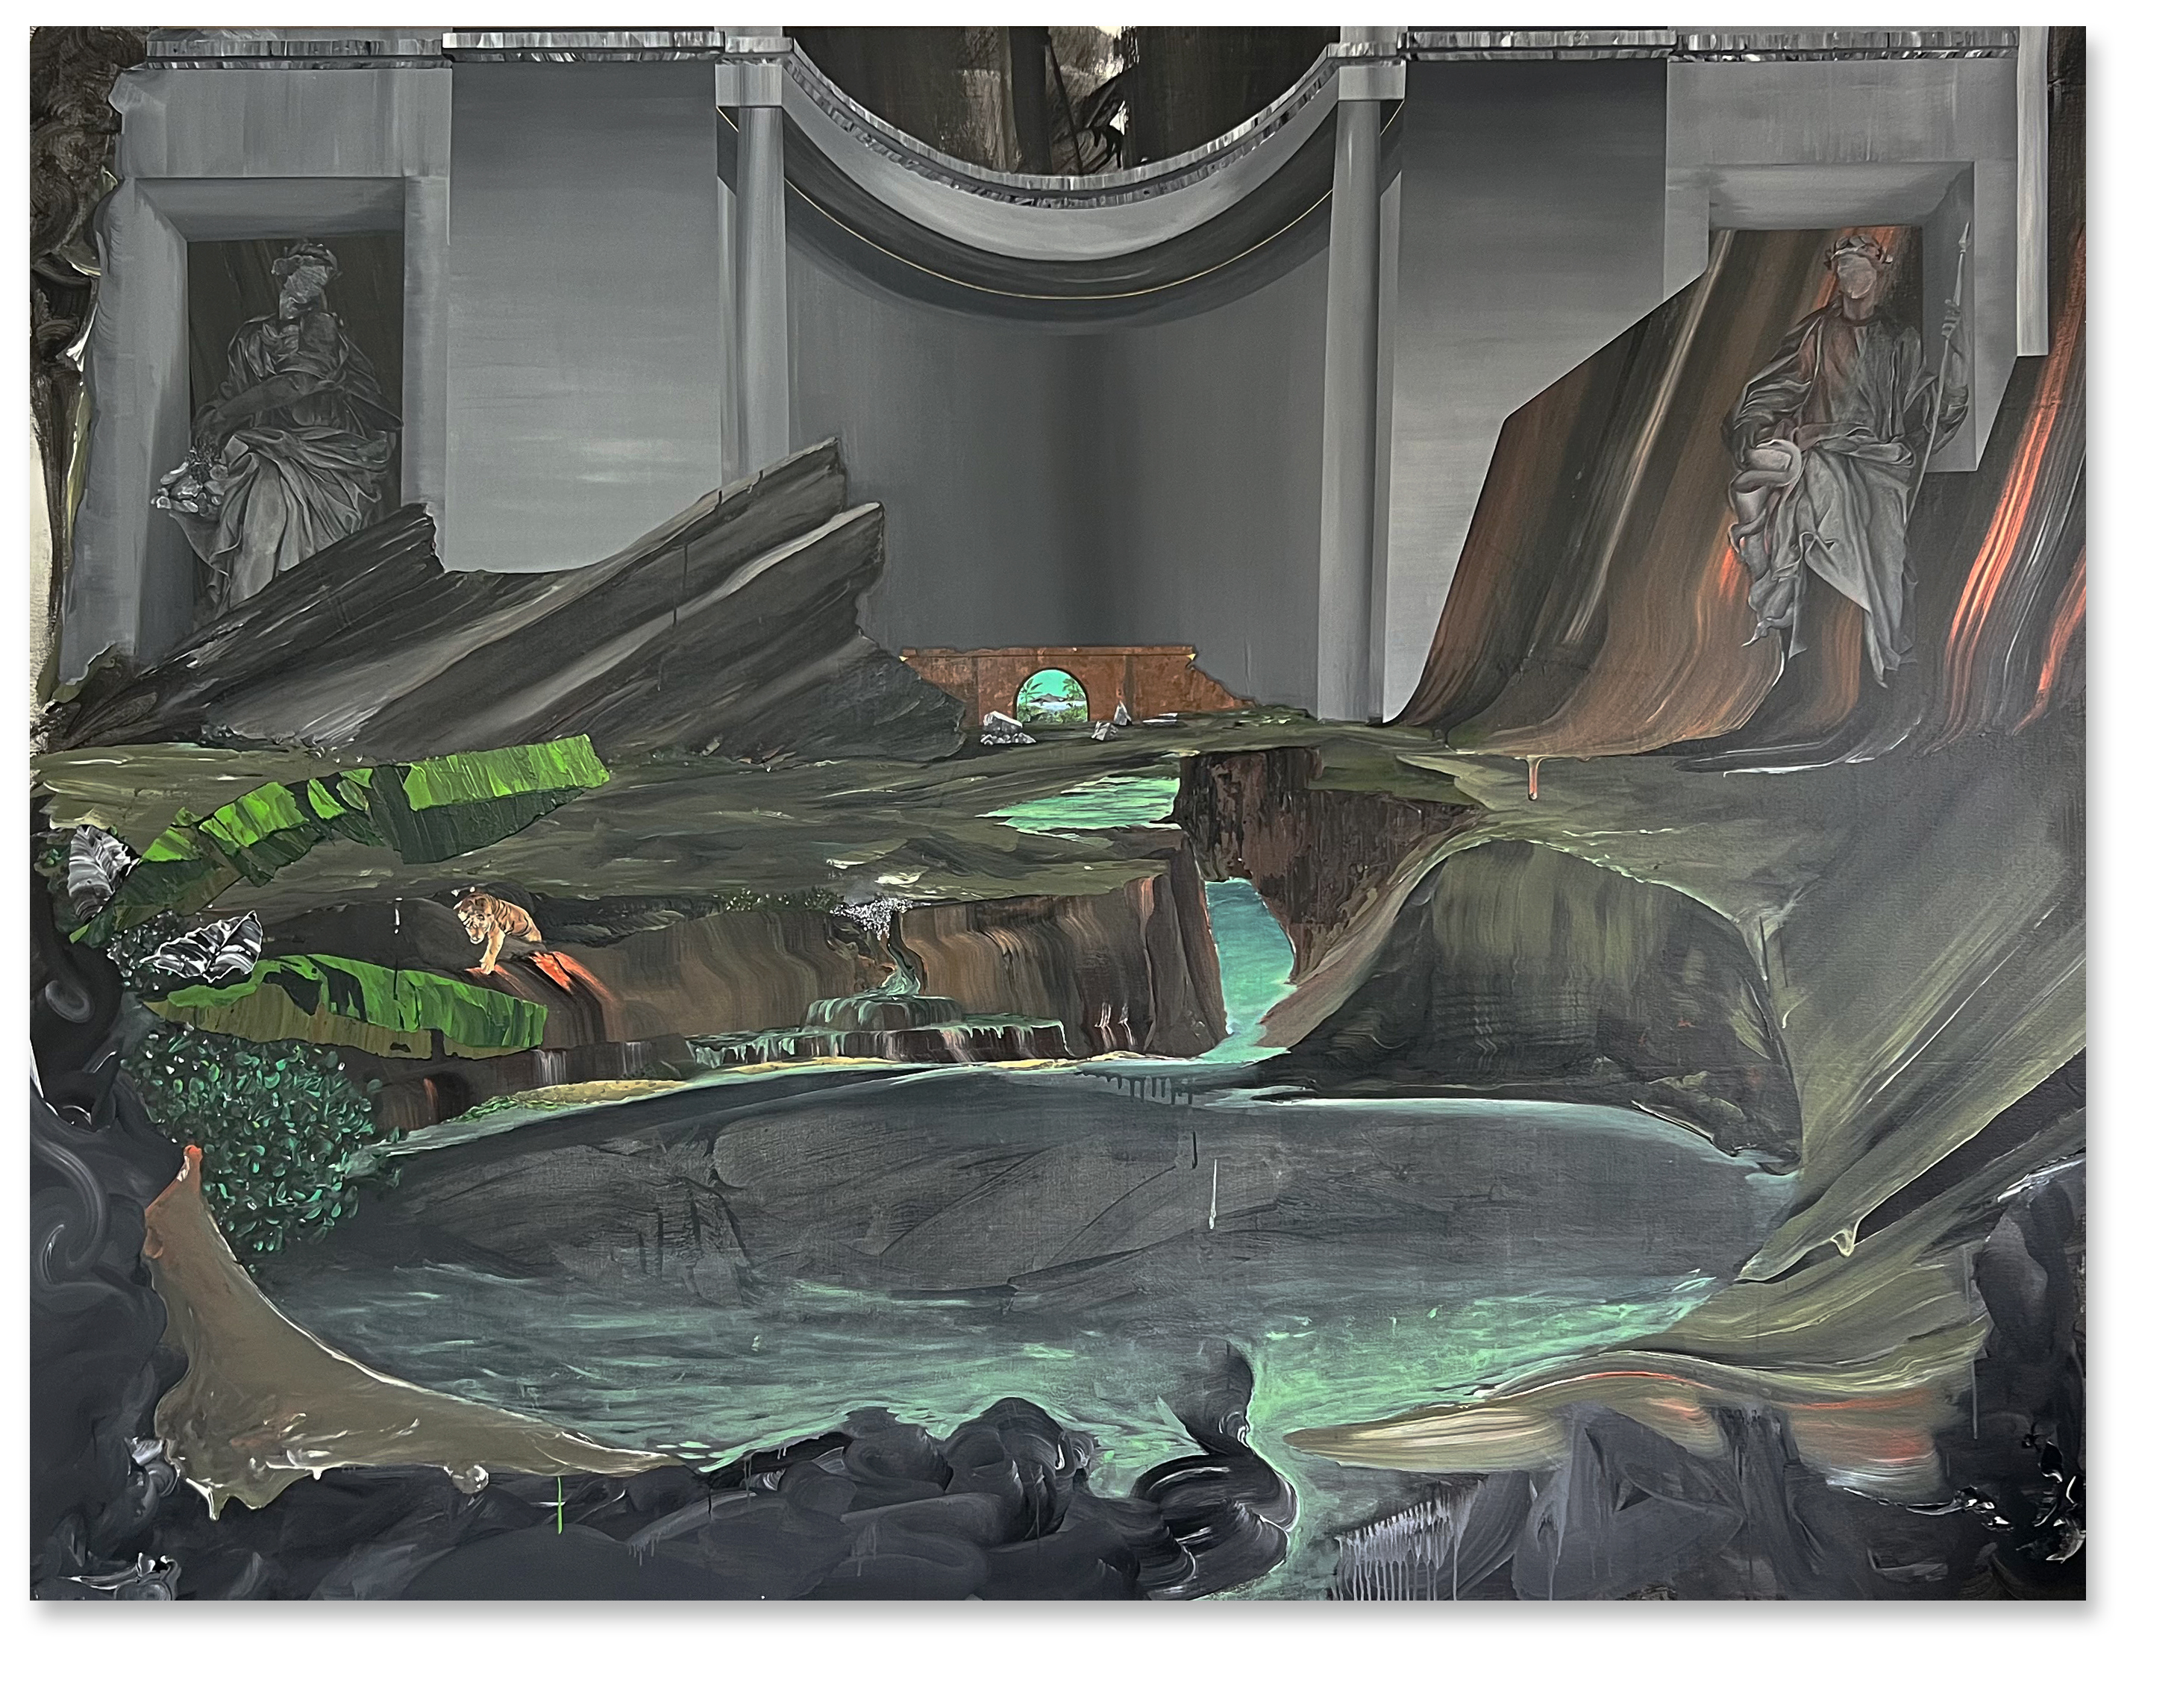Image resolution: width=2183 pixels, height=1708 pixels.
Task: Click the small tiered cascade fountain
Action: tap(880, 1015)
